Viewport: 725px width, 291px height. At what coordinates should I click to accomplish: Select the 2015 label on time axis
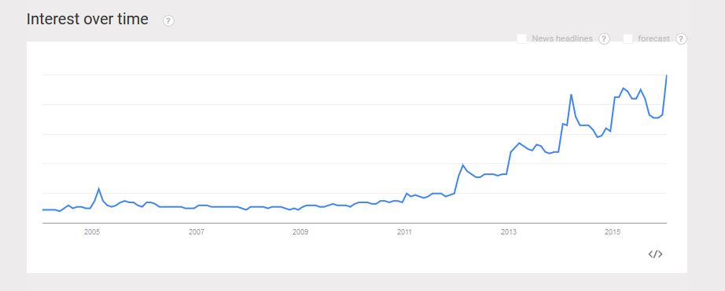613,232
